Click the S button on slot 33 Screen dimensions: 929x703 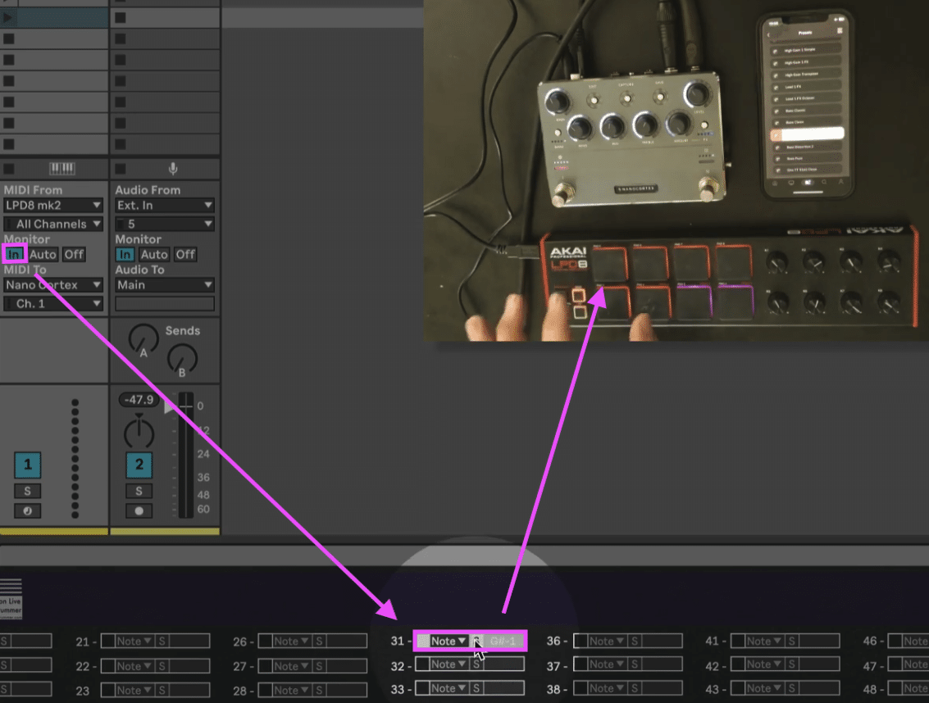476,688
